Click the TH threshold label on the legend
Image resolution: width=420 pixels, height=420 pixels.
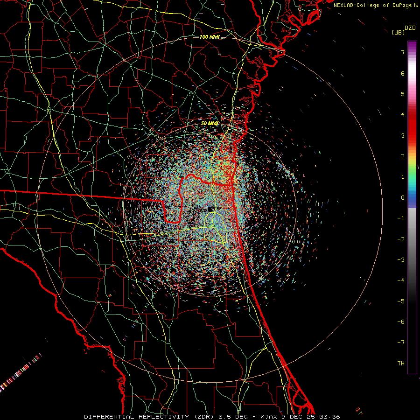tap(401, 364)
